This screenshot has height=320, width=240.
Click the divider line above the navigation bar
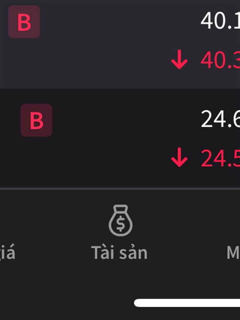(x=120, y=189)
